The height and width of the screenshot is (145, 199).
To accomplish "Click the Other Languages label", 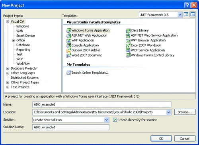I will [23, 73].
